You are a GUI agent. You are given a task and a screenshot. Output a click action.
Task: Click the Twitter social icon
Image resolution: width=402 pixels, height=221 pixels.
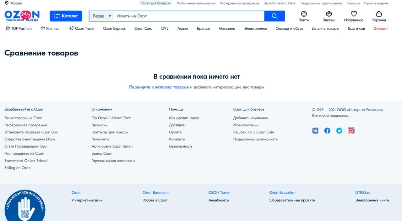pyautogui.click(x=339, y=131)
